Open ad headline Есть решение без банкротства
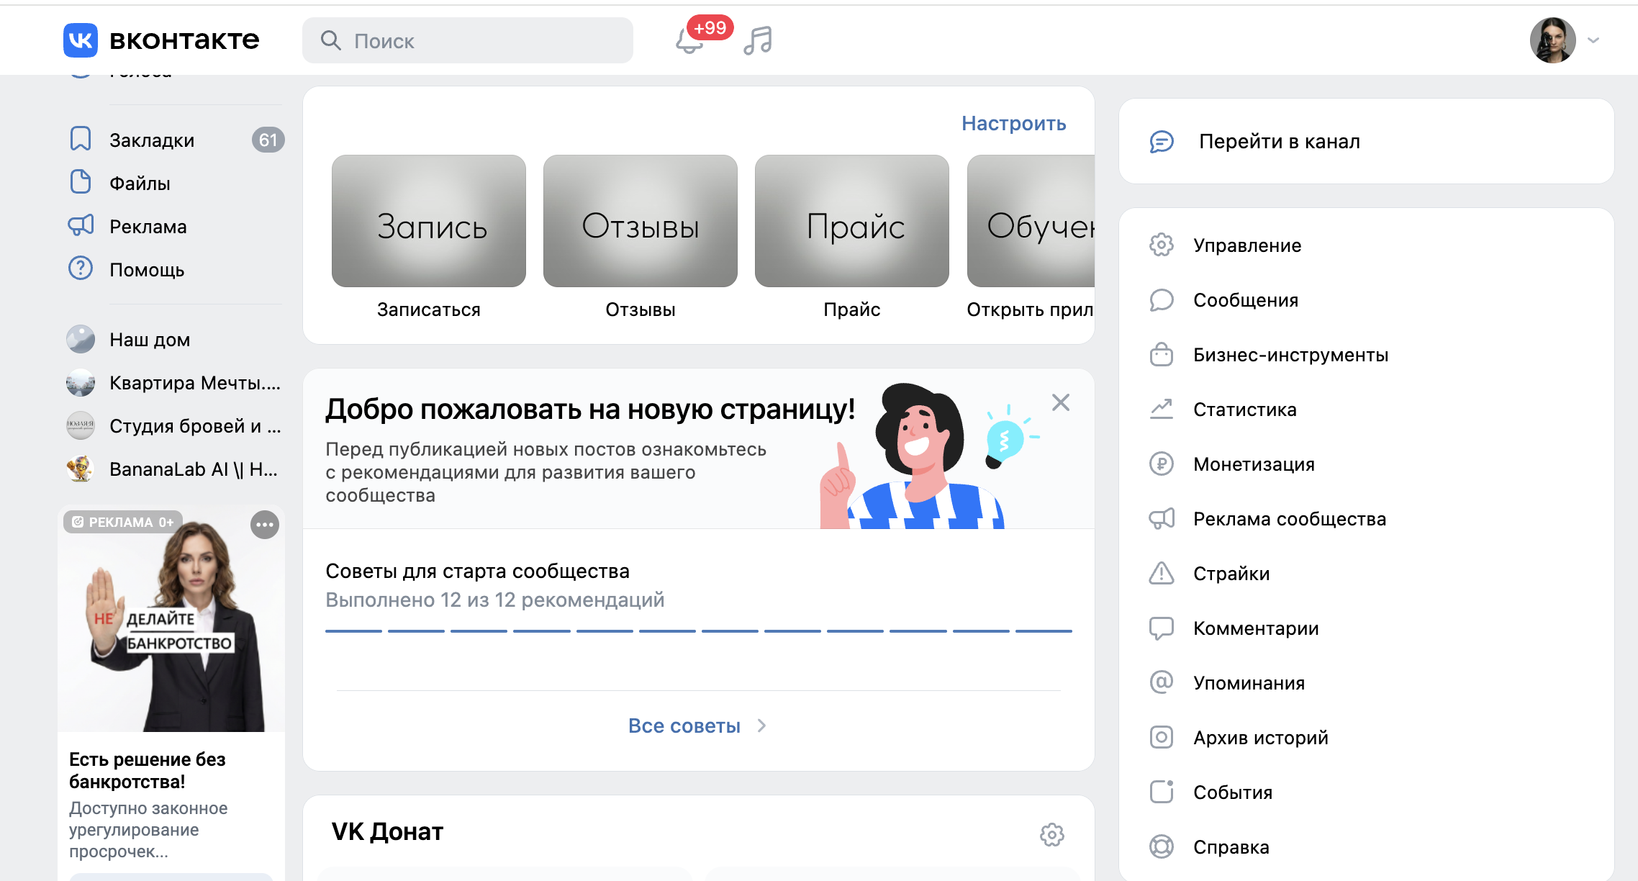This screenshot has height=881, width=1638. tap(148, 770)
